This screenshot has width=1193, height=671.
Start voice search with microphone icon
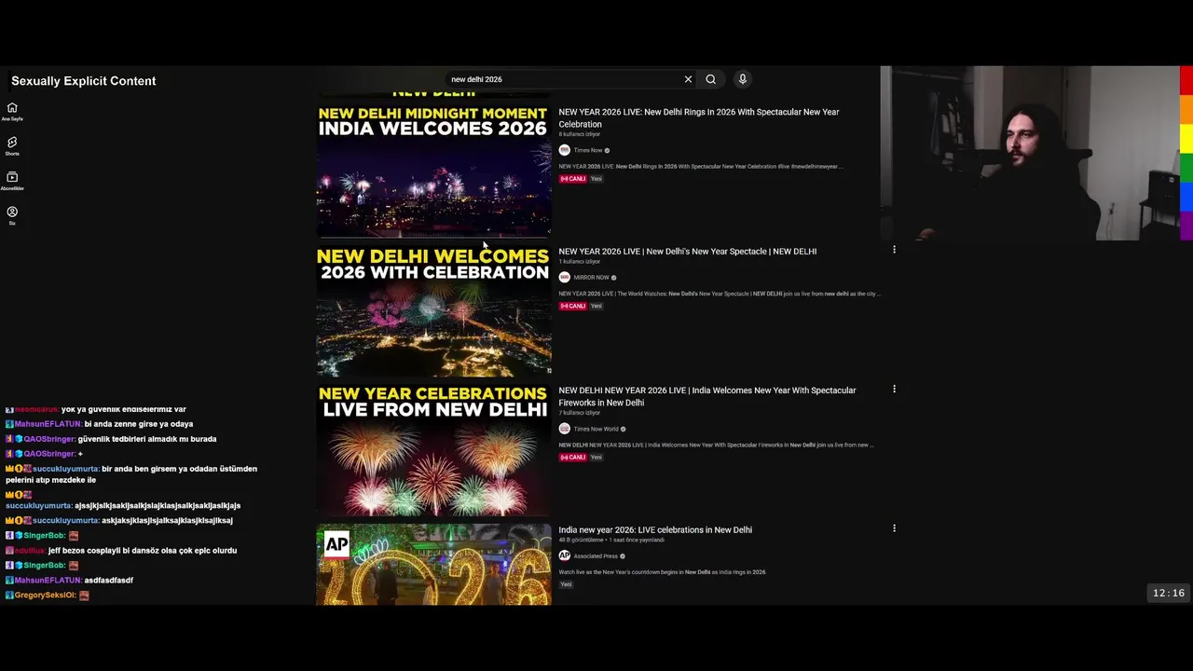coord(742,79)
